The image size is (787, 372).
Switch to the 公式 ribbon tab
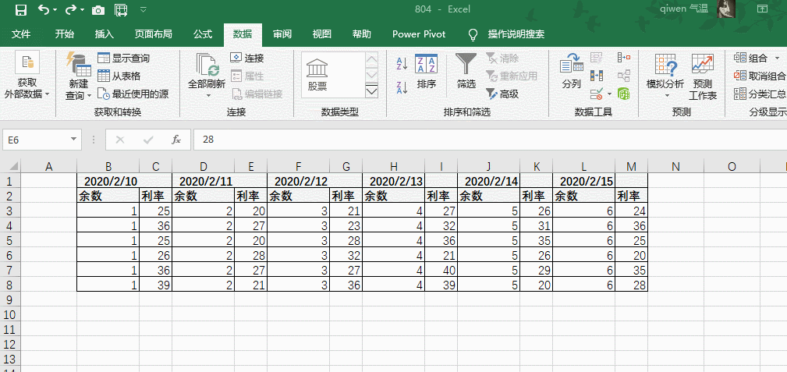pyautogui.click(x=203, y=34)
